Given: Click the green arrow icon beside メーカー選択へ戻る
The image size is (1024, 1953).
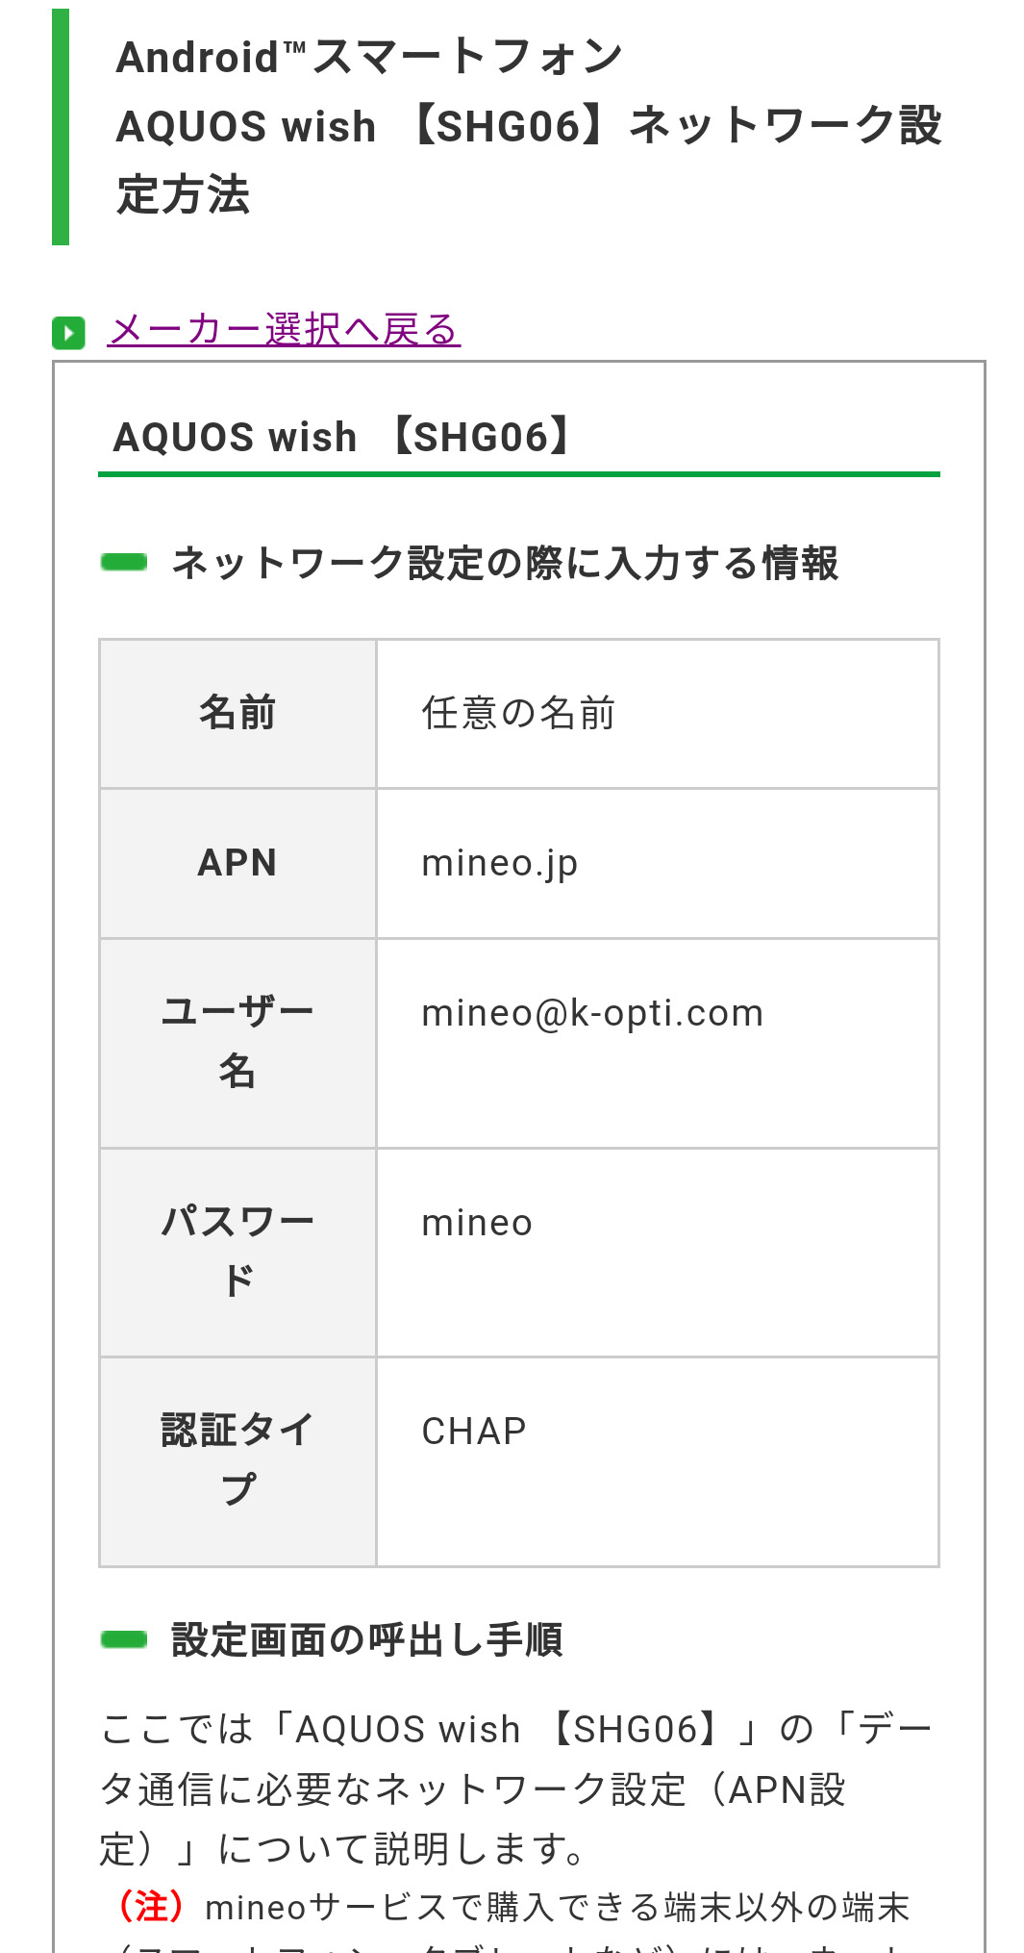Looking at the screenshot, I should [68, 333].
